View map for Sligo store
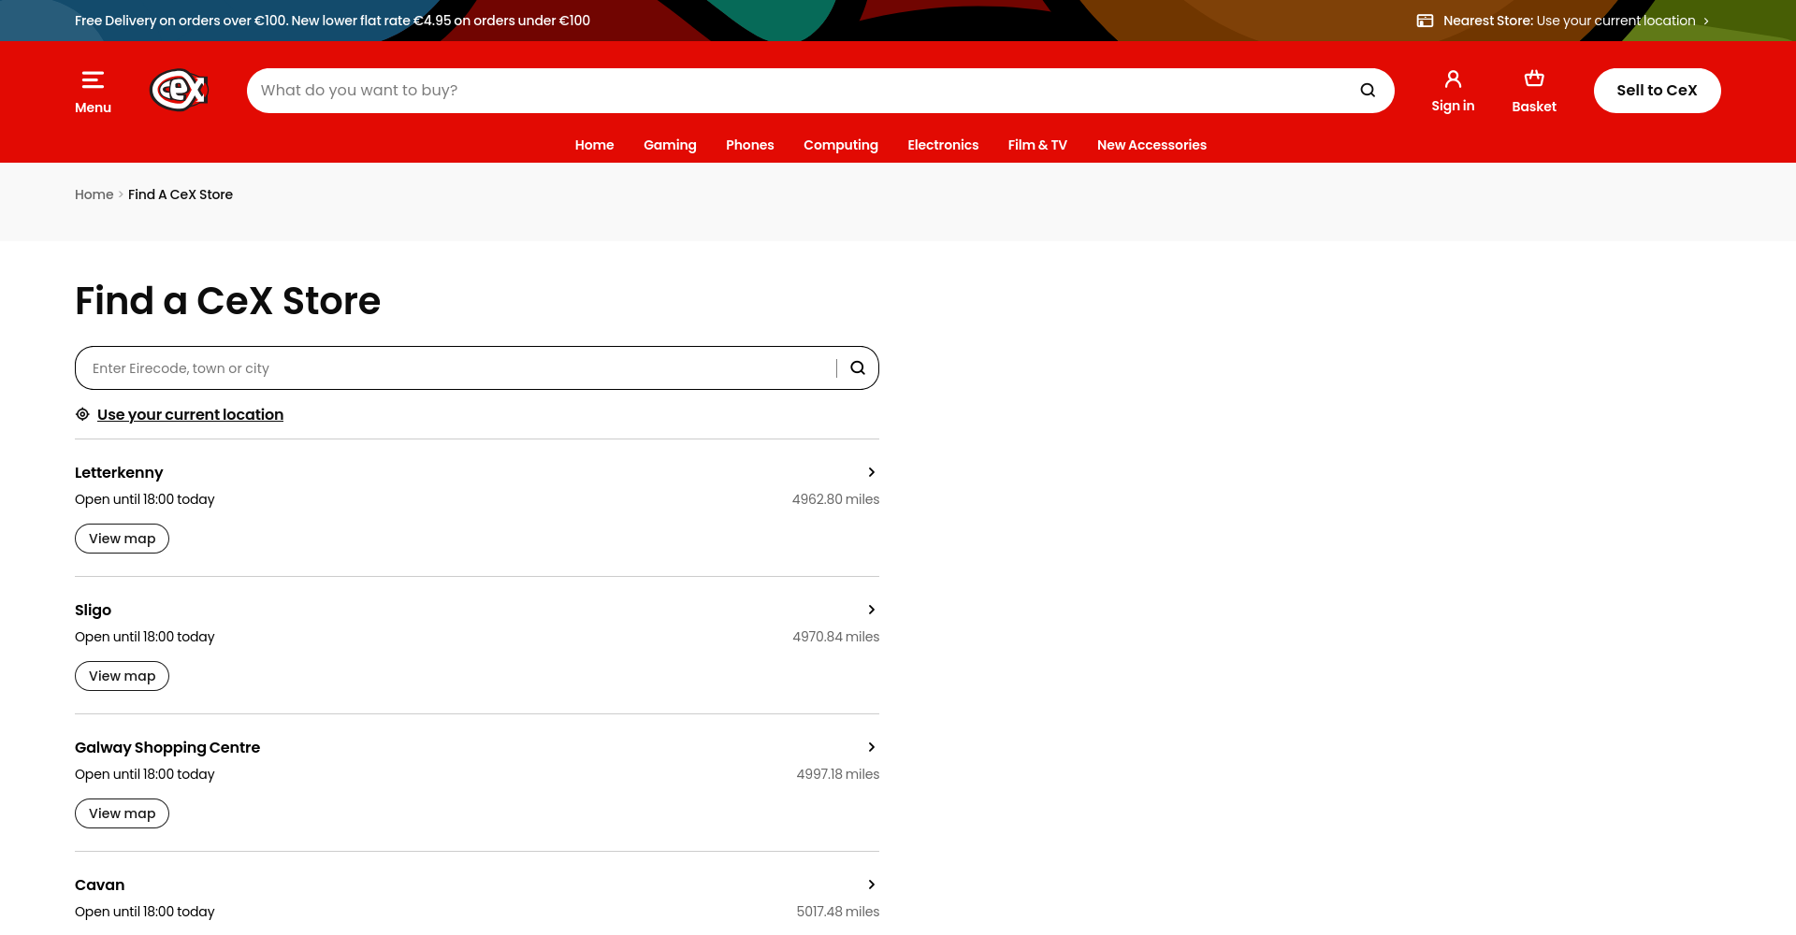1796x935 pixels. coord(122,676)
